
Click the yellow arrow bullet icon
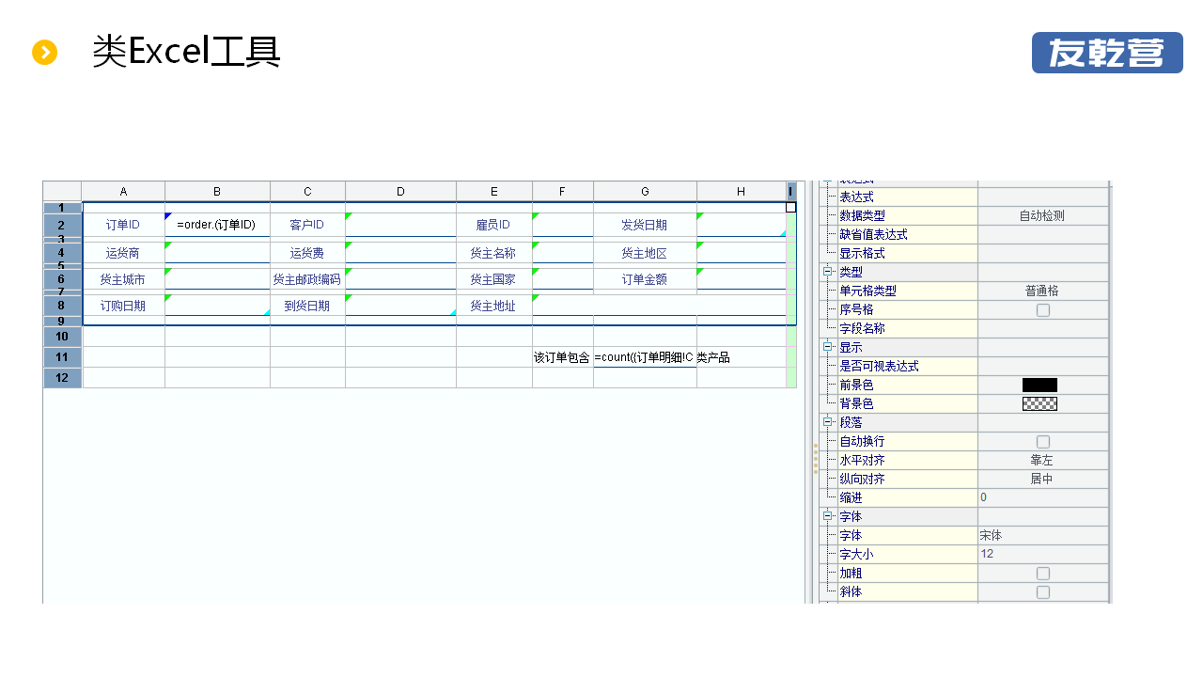45,53
